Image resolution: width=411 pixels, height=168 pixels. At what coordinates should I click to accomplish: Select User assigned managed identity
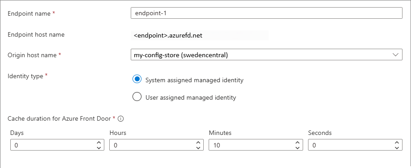(x=137, y=97)
